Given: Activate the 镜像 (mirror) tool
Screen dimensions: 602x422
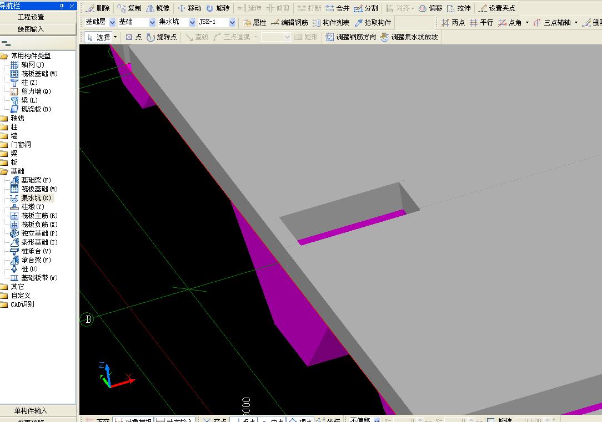Looking at the screenshot, I should coord(157,8).
